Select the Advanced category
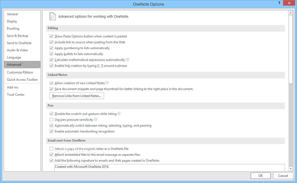Viewport: 297px width, 183px height. 22,65
